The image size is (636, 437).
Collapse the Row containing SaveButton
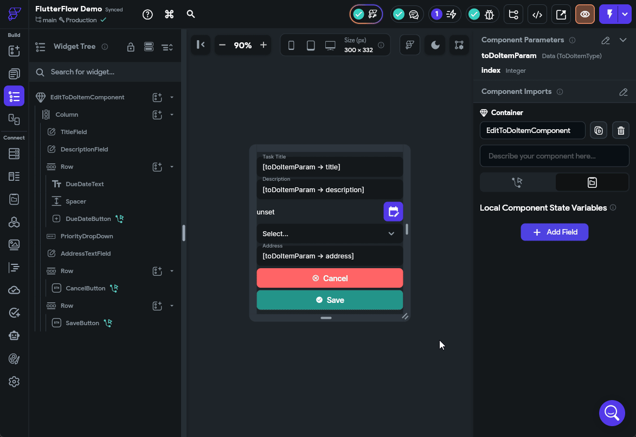click(x=172, y=306)
